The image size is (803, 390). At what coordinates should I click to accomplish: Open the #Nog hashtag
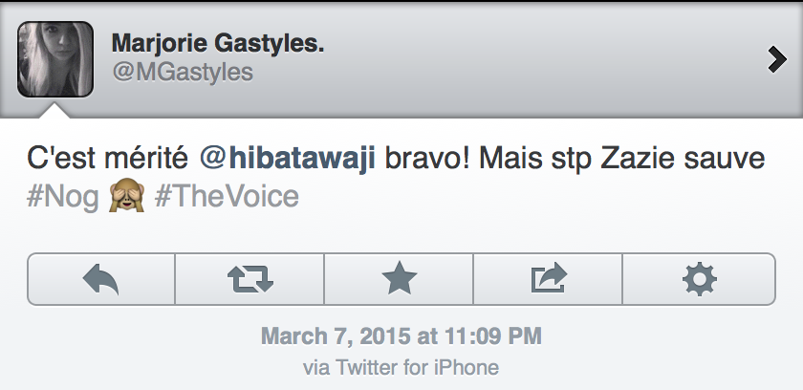[61, 197]
